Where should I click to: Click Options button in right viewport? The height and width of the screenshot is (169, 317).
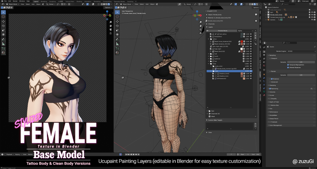(x=256, y=8)
